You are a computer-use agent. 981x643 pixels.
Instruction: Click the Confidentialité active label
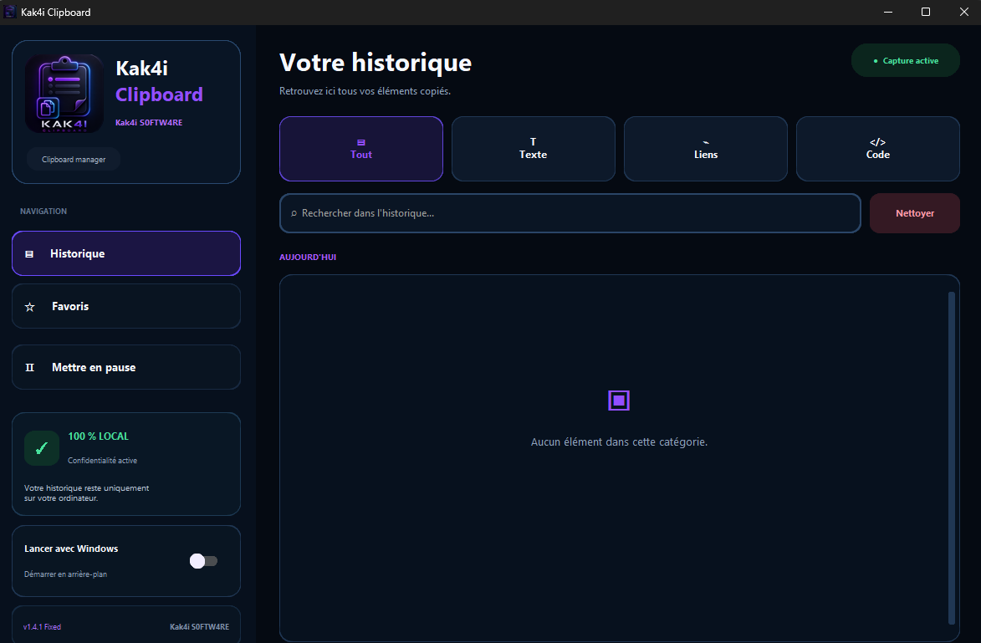tap(103, 461)
